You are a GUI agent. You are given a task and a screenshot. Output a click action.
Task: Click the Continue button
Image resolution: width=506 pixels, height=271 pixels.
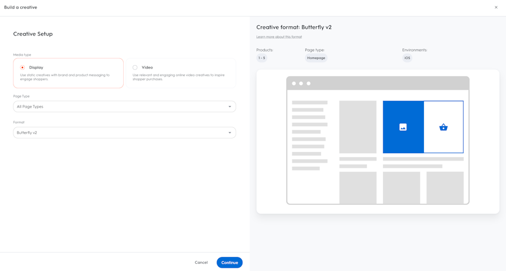[x=229, y=263]
